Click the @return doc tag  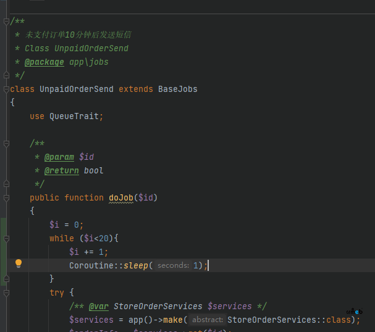tap(61, 170)
